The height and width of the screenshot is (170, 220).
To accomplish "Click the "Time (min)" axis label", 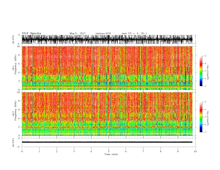I will coord(111,154).
